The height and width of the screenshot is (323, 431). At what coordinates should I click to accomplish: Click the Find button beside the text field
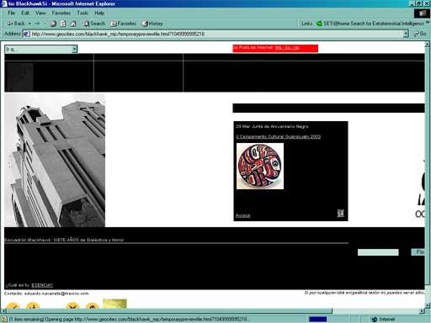[418, 252]
